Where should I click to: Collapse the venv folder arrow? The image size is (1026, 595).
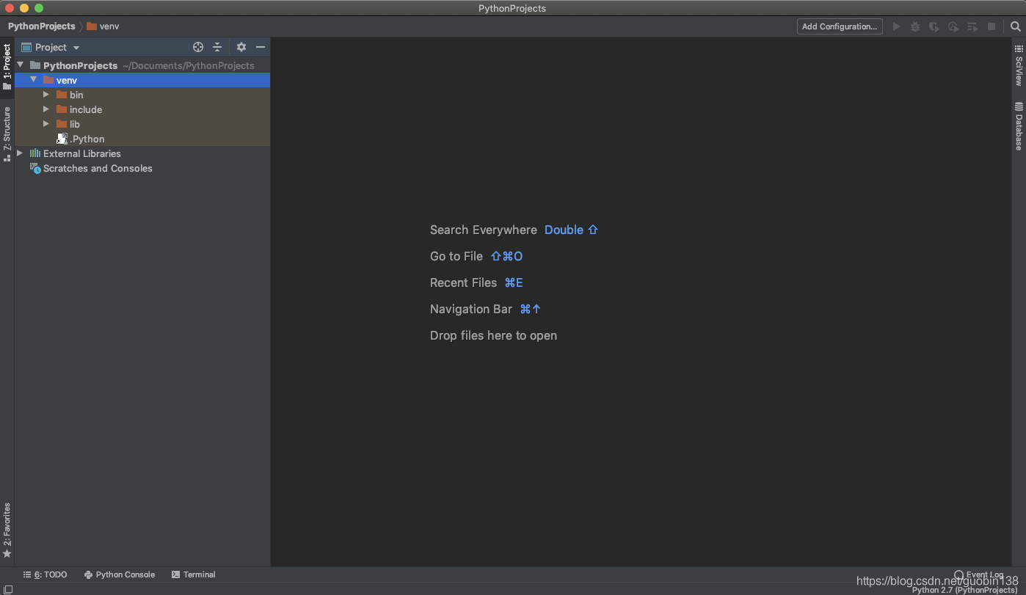(34, 79)
